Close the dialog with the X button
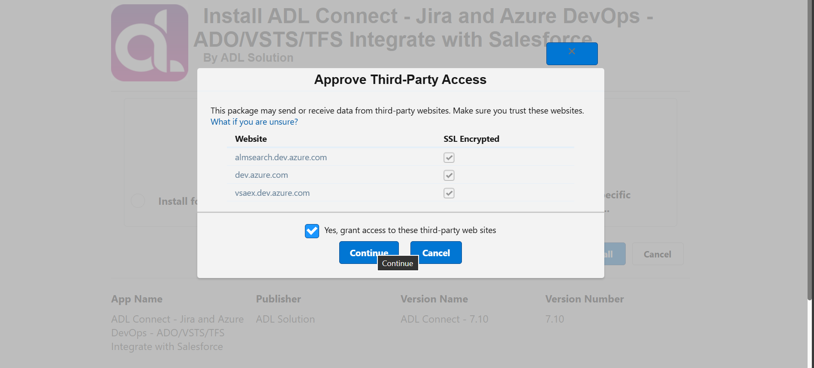The width and height of the screenshot is (814, 368). [x=572, y=54]
